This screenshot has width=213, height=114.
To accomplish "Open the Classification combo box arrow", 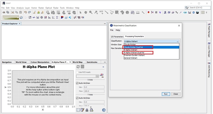I will pyautogui.click(x=177, y=41).
